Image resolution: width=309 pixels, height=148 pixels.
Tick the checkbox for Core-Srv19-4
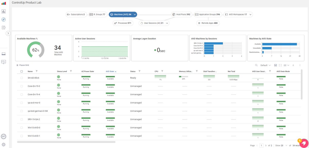pyautogui.click(x=22, y=94)
